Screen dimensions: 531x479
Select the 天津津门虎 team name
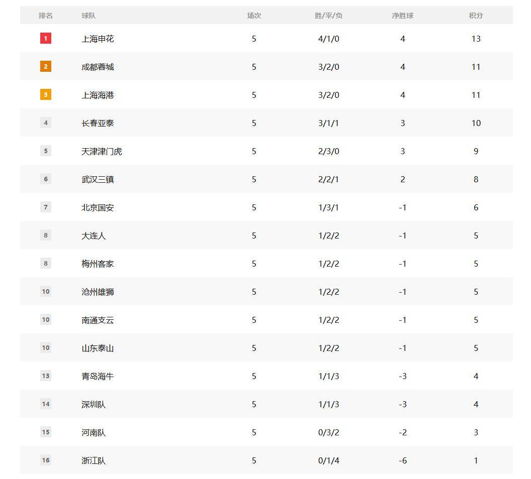102,152
